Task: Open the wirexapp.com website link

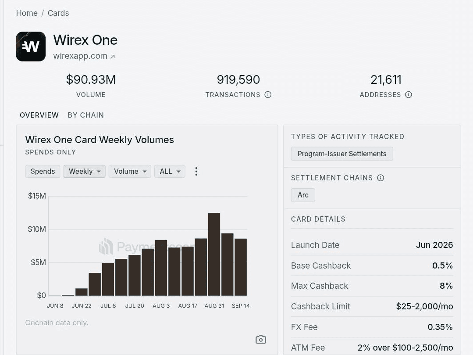Action: (80, 56)
